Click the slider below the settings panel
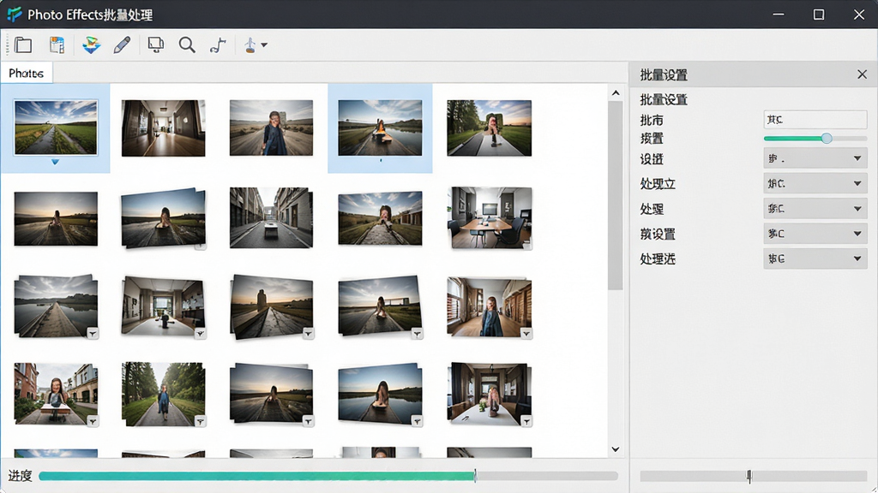The width and height of the screenshot is (878, 493). [753, 476]
